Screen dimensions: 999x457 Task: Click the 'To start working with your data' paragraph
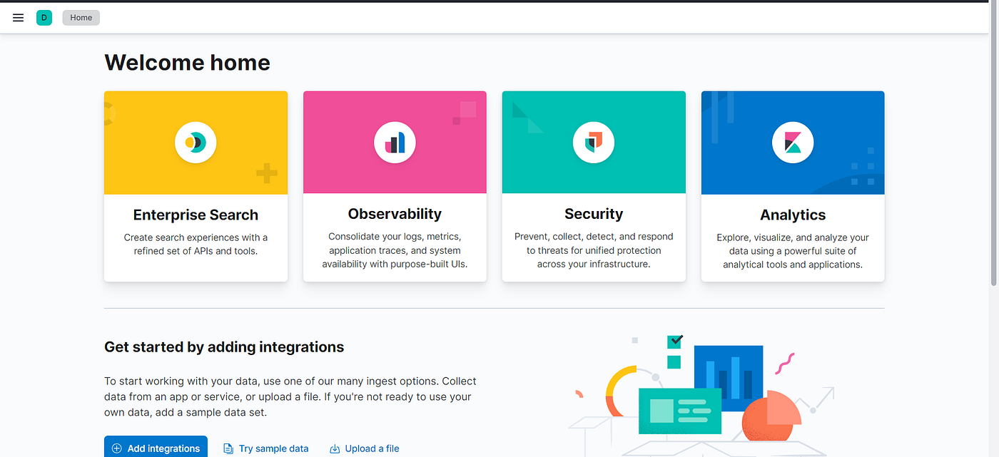(x=290, y=396)
